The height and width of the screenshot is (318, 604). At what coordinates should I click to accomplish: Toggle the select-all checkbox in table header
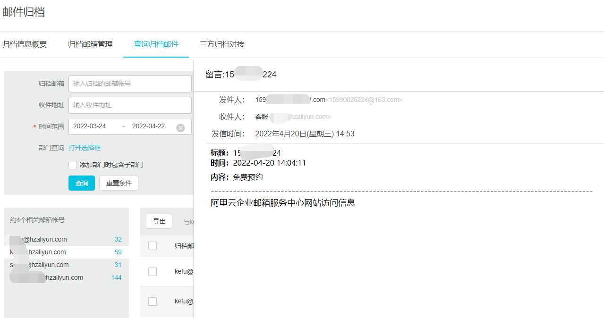coord(153,246)
